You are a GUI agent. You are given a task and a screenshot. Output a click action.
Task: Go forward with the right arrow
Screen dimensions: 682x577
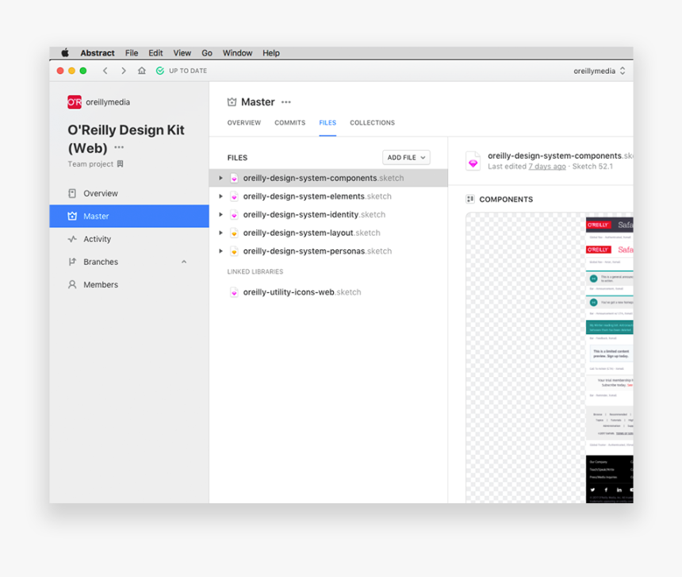tap(124, 71)
